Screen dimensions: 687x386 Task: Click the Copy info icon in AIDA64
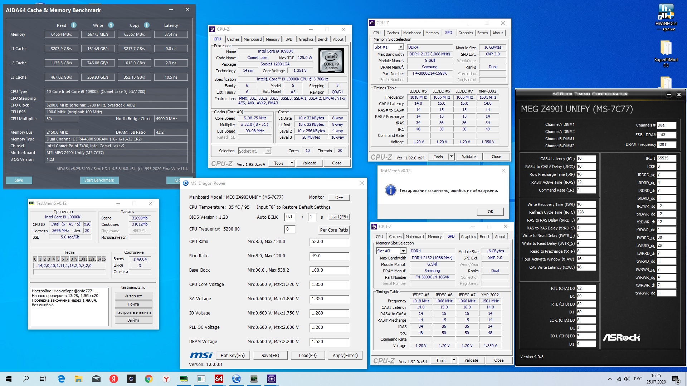[147, 25]
